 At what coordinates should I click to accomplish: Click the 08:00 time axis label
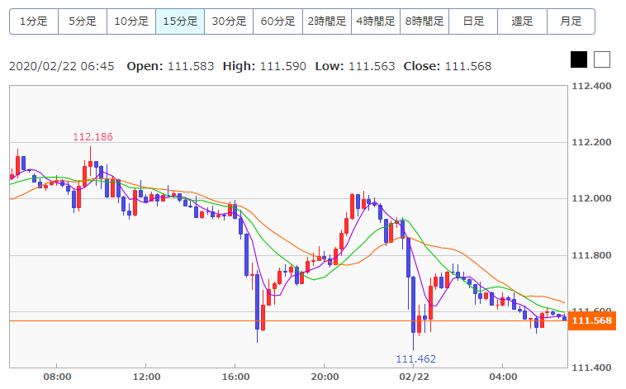click(x=57, y=377)
